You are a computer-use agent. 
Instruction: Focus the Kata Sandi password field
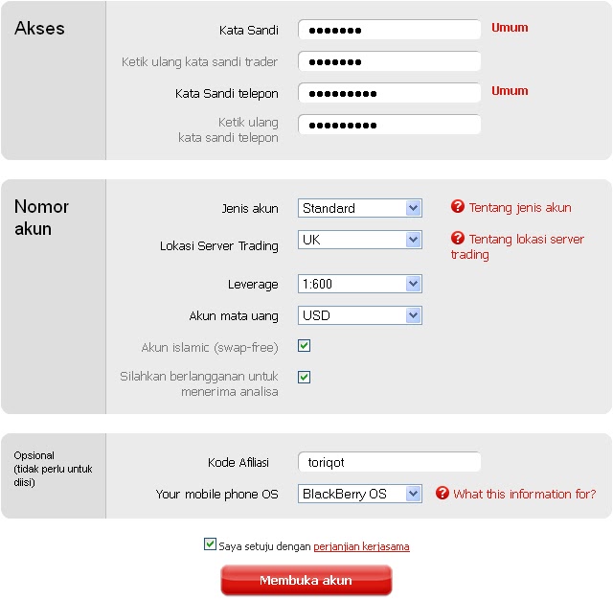coord(390,30)
